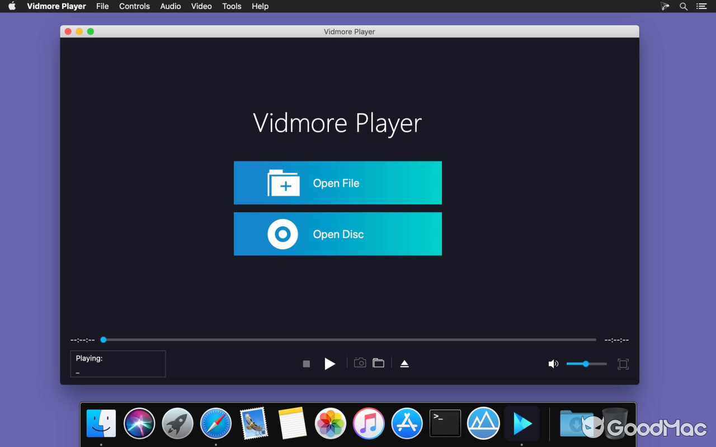The image size is (716, 447).
Task: Open the Tools menu
Action: click(232, 6)
